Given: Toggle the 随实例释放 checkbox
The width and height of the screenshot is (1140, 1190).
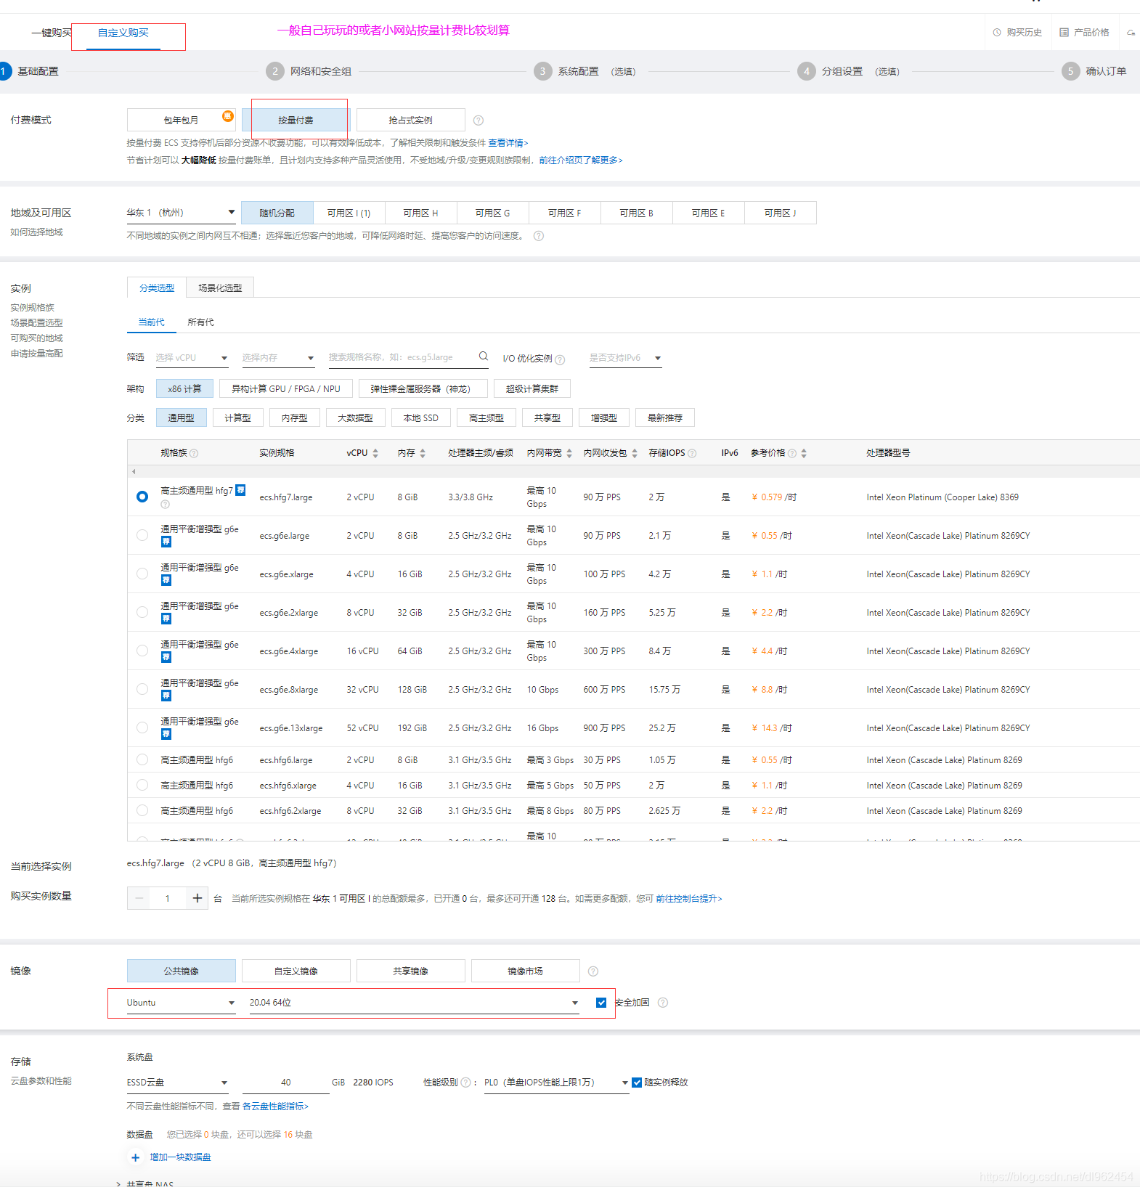Looking at the screenshot, I should 637,1083.
